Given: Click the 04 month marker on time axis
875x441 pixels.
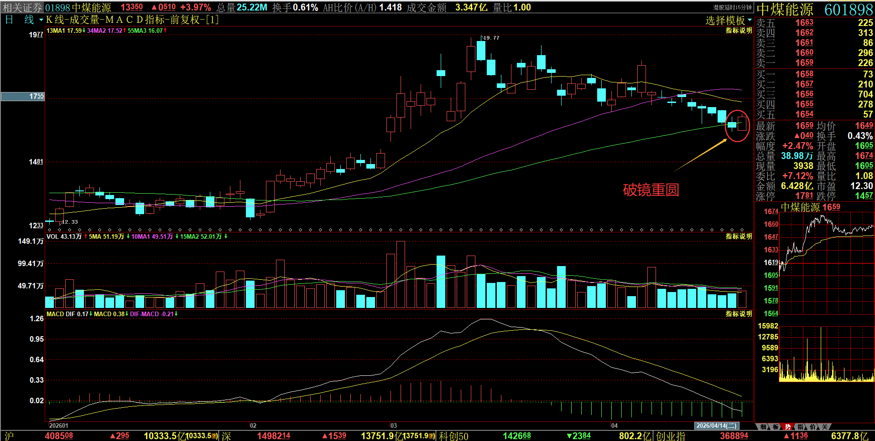Looking at the screenshot, I should 614,426.
